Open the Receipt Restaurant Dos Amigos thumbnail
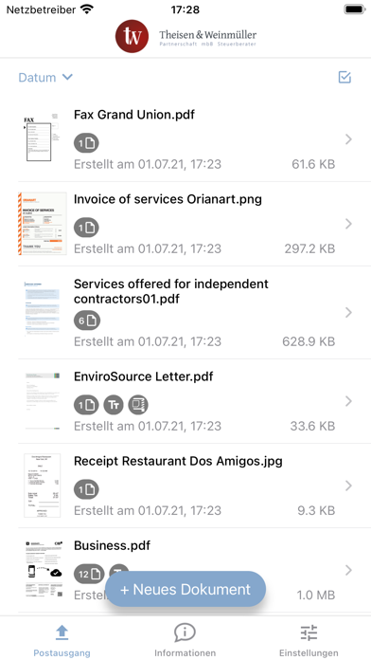This screenshot has height=660, width=371. pyautogui.click(x=43, y=486)
